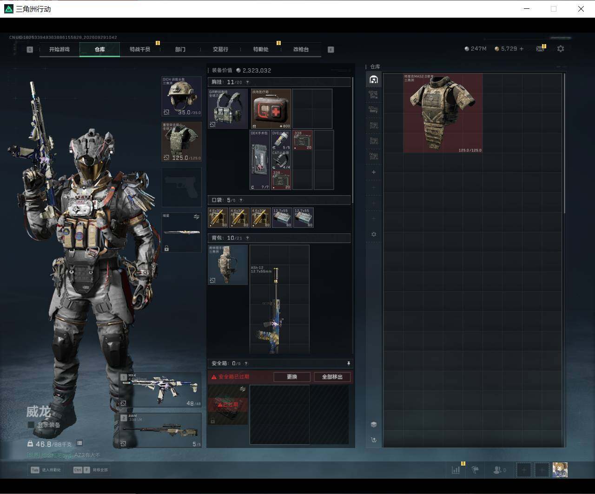595x494 pixels.
Task: Toggle the 显示装备 checkbox
Action: coord(31,425)
